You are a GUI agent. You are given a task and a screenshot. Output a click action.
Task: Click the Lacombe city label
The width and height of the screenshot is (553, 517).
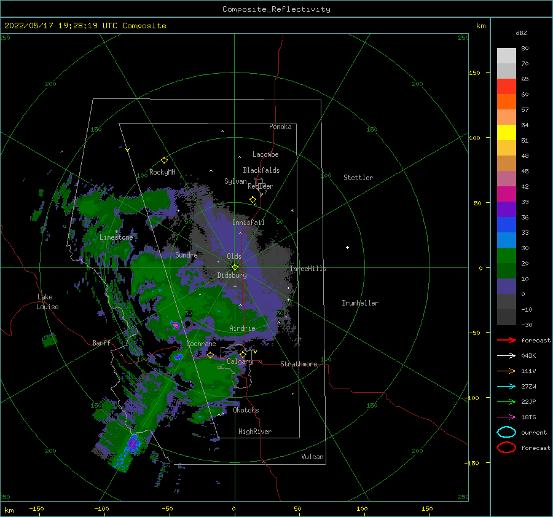coord(265,154)
